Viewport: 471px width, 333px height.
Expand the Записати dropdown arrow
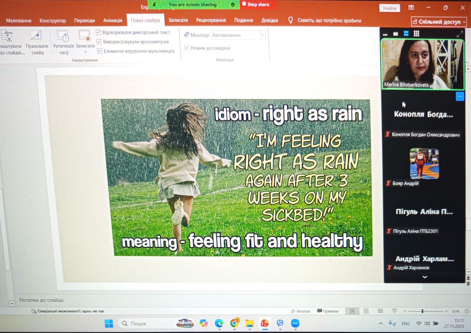pyautogui.click(x=85, y=52)
